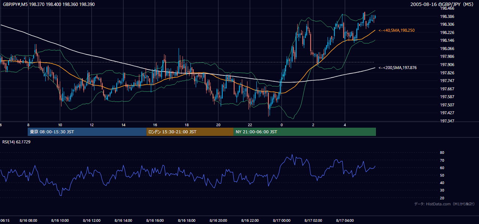The image size is (479, 224).
Task: Click the NY session bar 21:00-06:00 JST
Action: pyautogui.click(x=305, y=132)
